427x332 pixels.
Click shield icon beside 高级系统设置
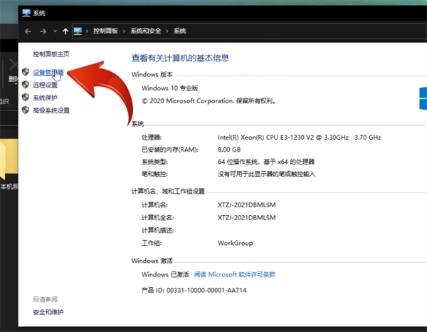(26, 110)
